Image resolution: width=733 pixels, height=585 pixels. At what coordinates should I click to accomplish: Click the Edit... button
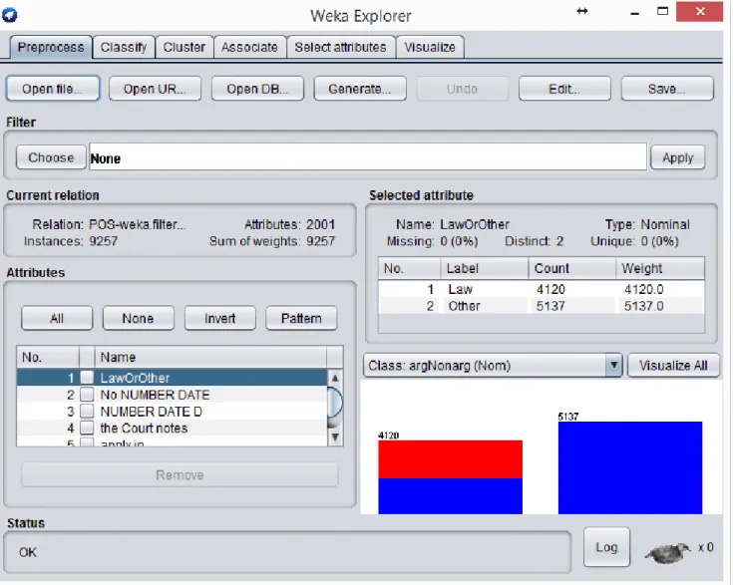pyautogui.click(x=564, y=89)
